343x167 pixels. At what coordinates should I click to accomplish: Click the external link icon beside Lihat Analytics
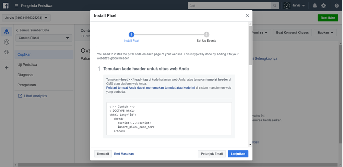click(x=20, y=96)
